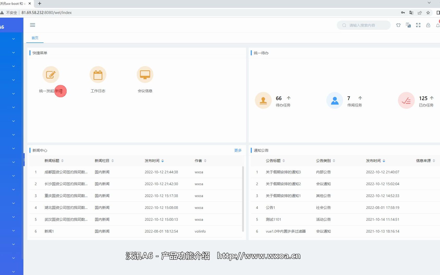This screenshot has width=440, height=275.
Task: Sort news by 新闻栏目 column
Action: (x=113, y=161)
